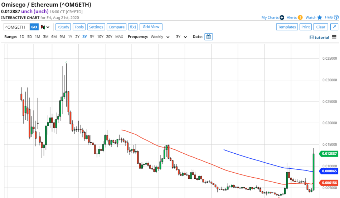Expand the Weekly frequency dropdown
Screen dimensions: 340x198
coord(160,37)
